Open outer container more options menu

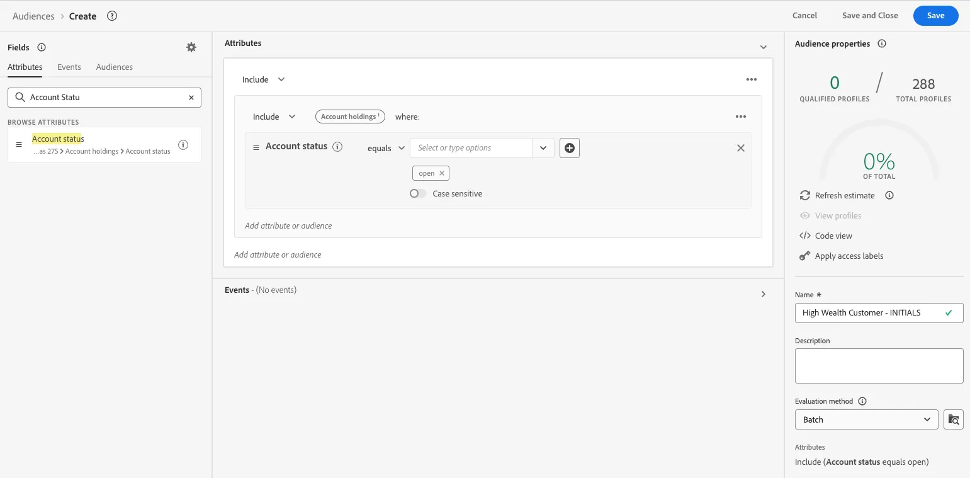tap(752, 79)
